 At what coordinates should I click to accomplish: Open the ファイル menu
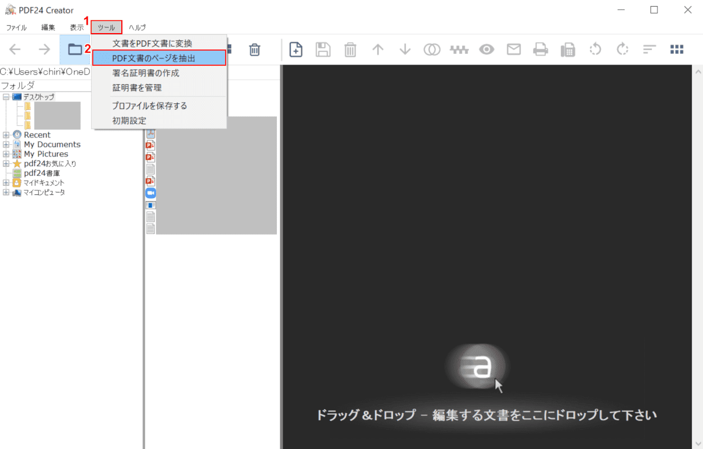[x=16, y=28]
